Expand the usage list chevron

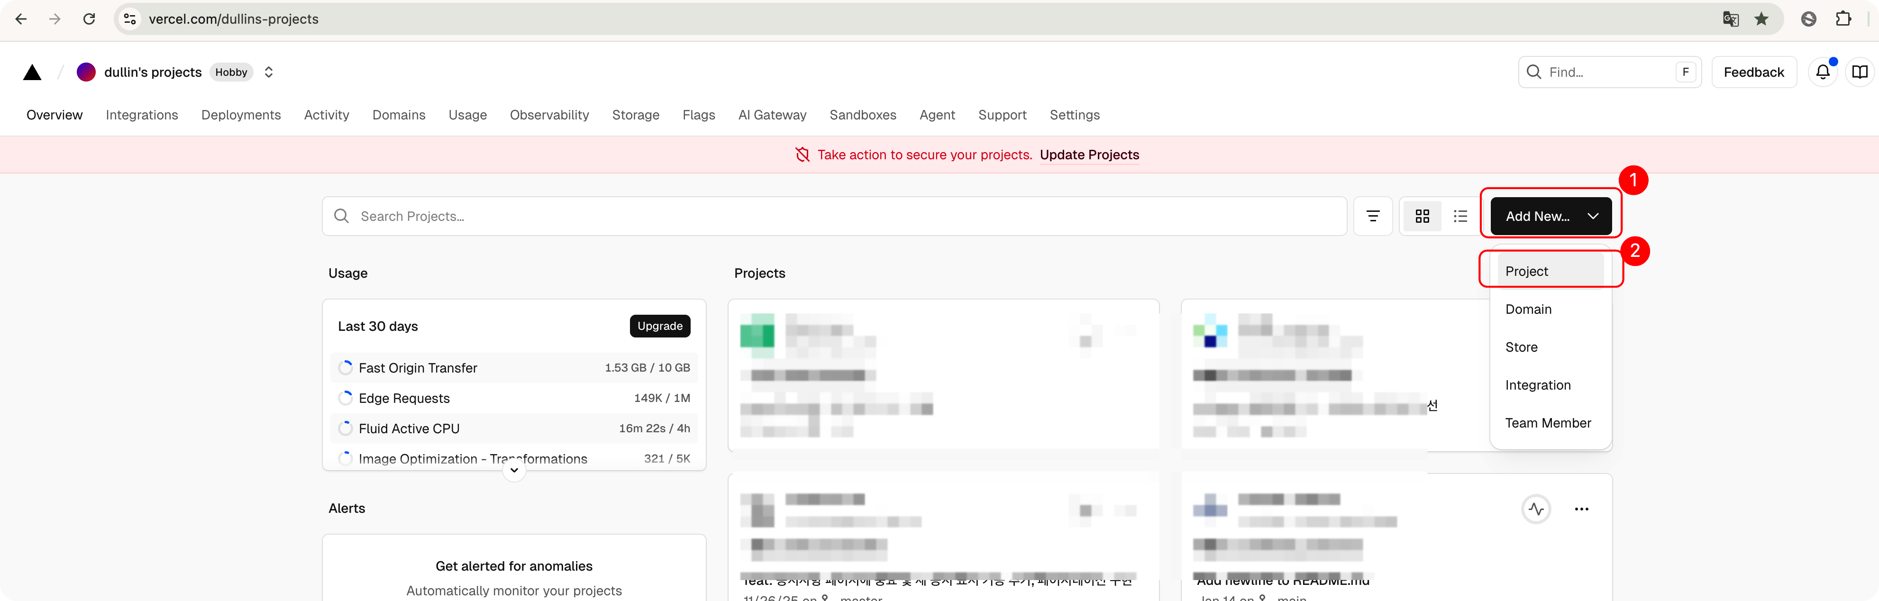pyautogui.click(x=514, y=471)
